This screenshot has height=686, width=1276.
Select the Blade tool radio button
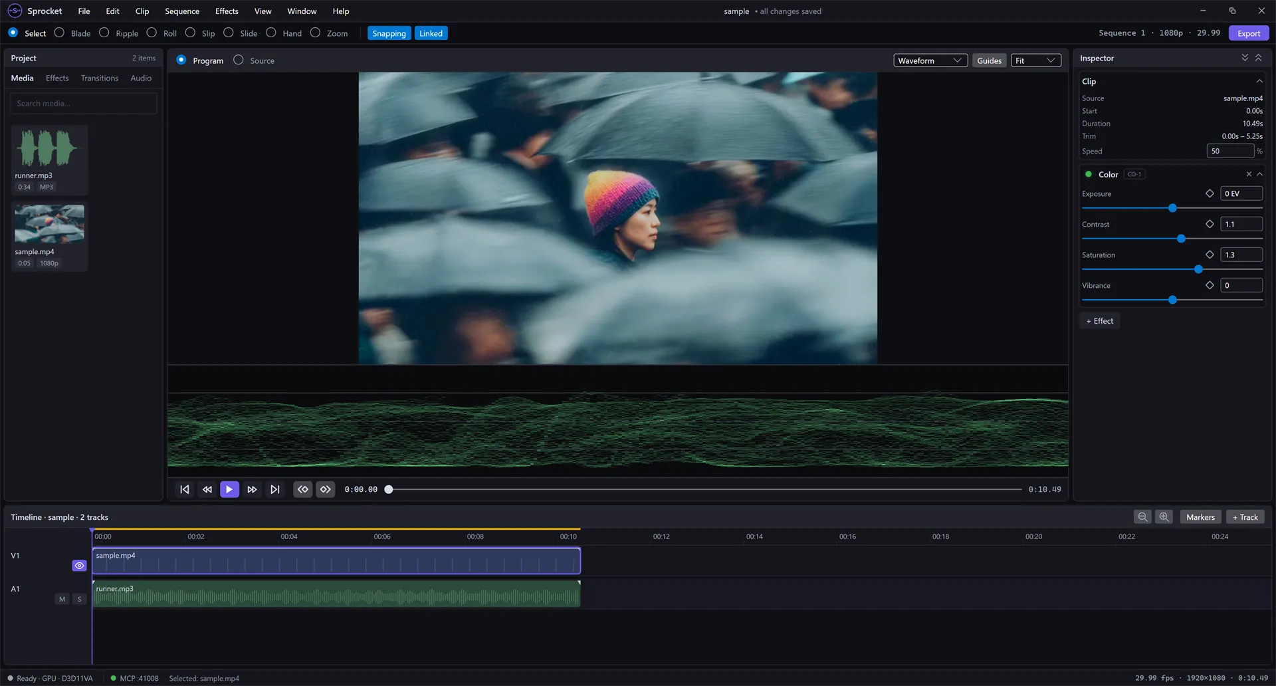tap(59, 33)
